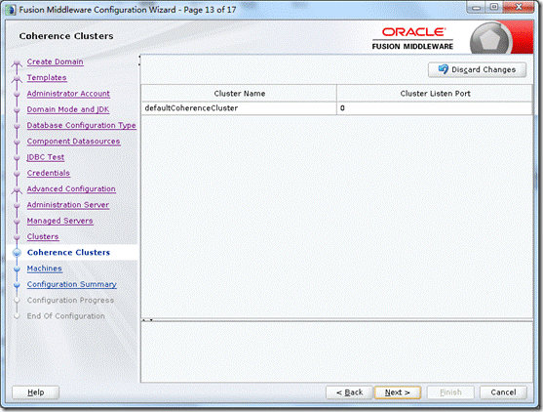Click the Back button
This screenshot has height=412, width=543.
pyautogui.click(x=349, y=392)
